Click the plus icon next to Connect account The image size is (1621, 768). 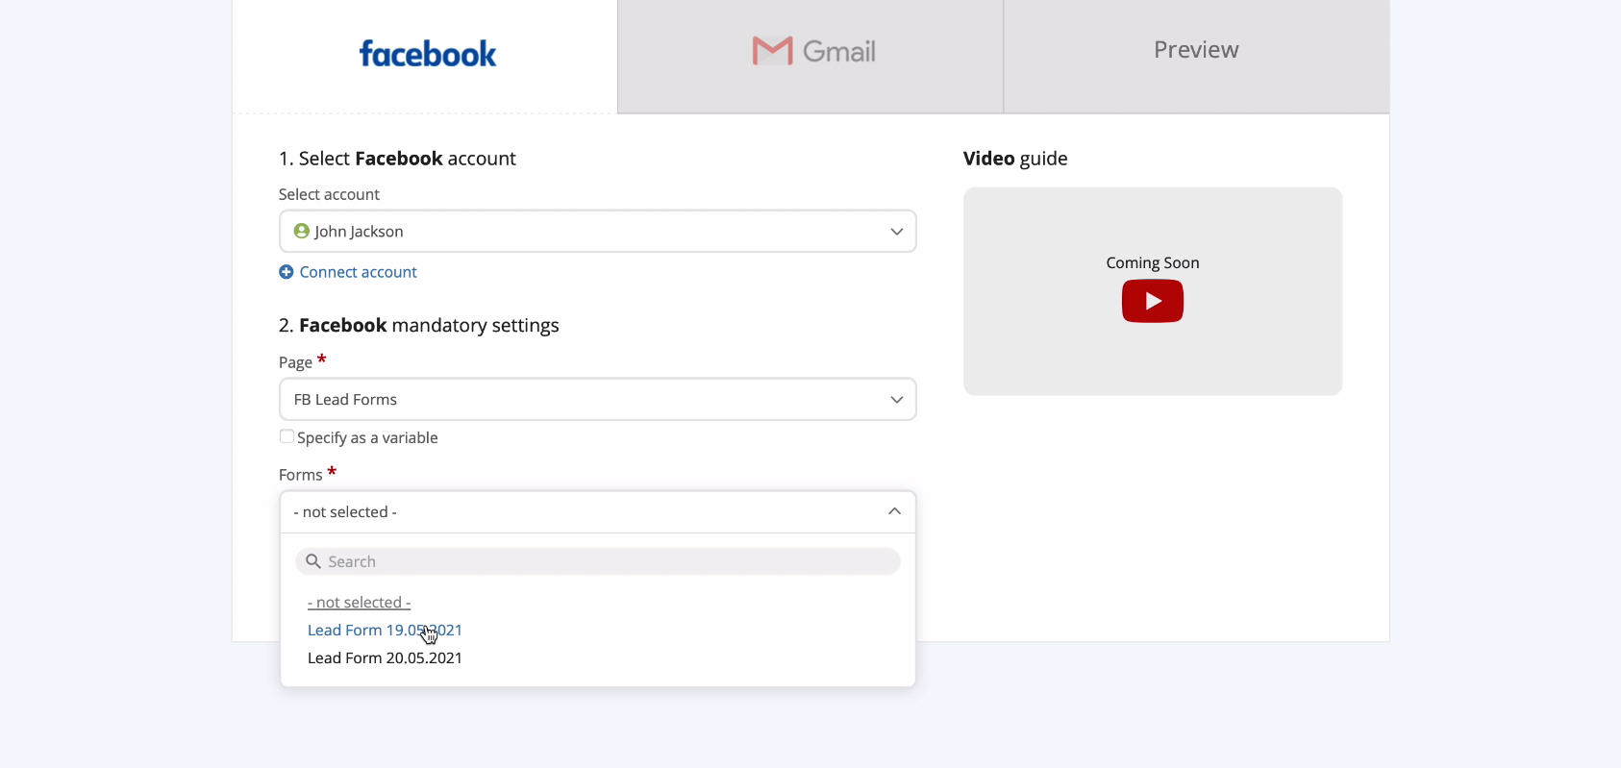286,272
